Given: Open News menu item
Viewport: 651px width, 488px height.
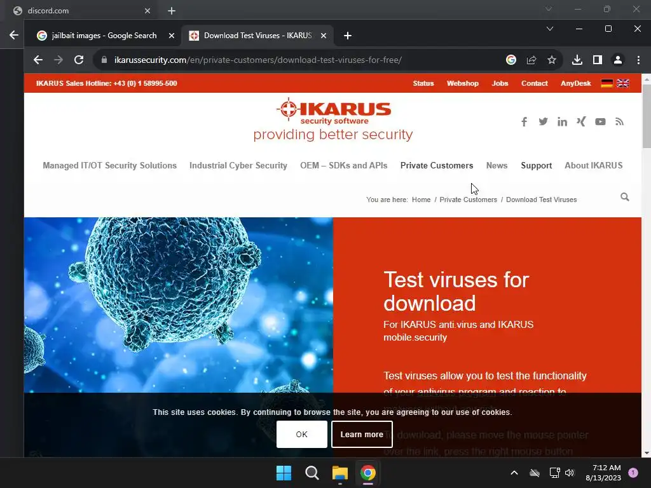Looking at the screenshot, I should pos(497,165).
